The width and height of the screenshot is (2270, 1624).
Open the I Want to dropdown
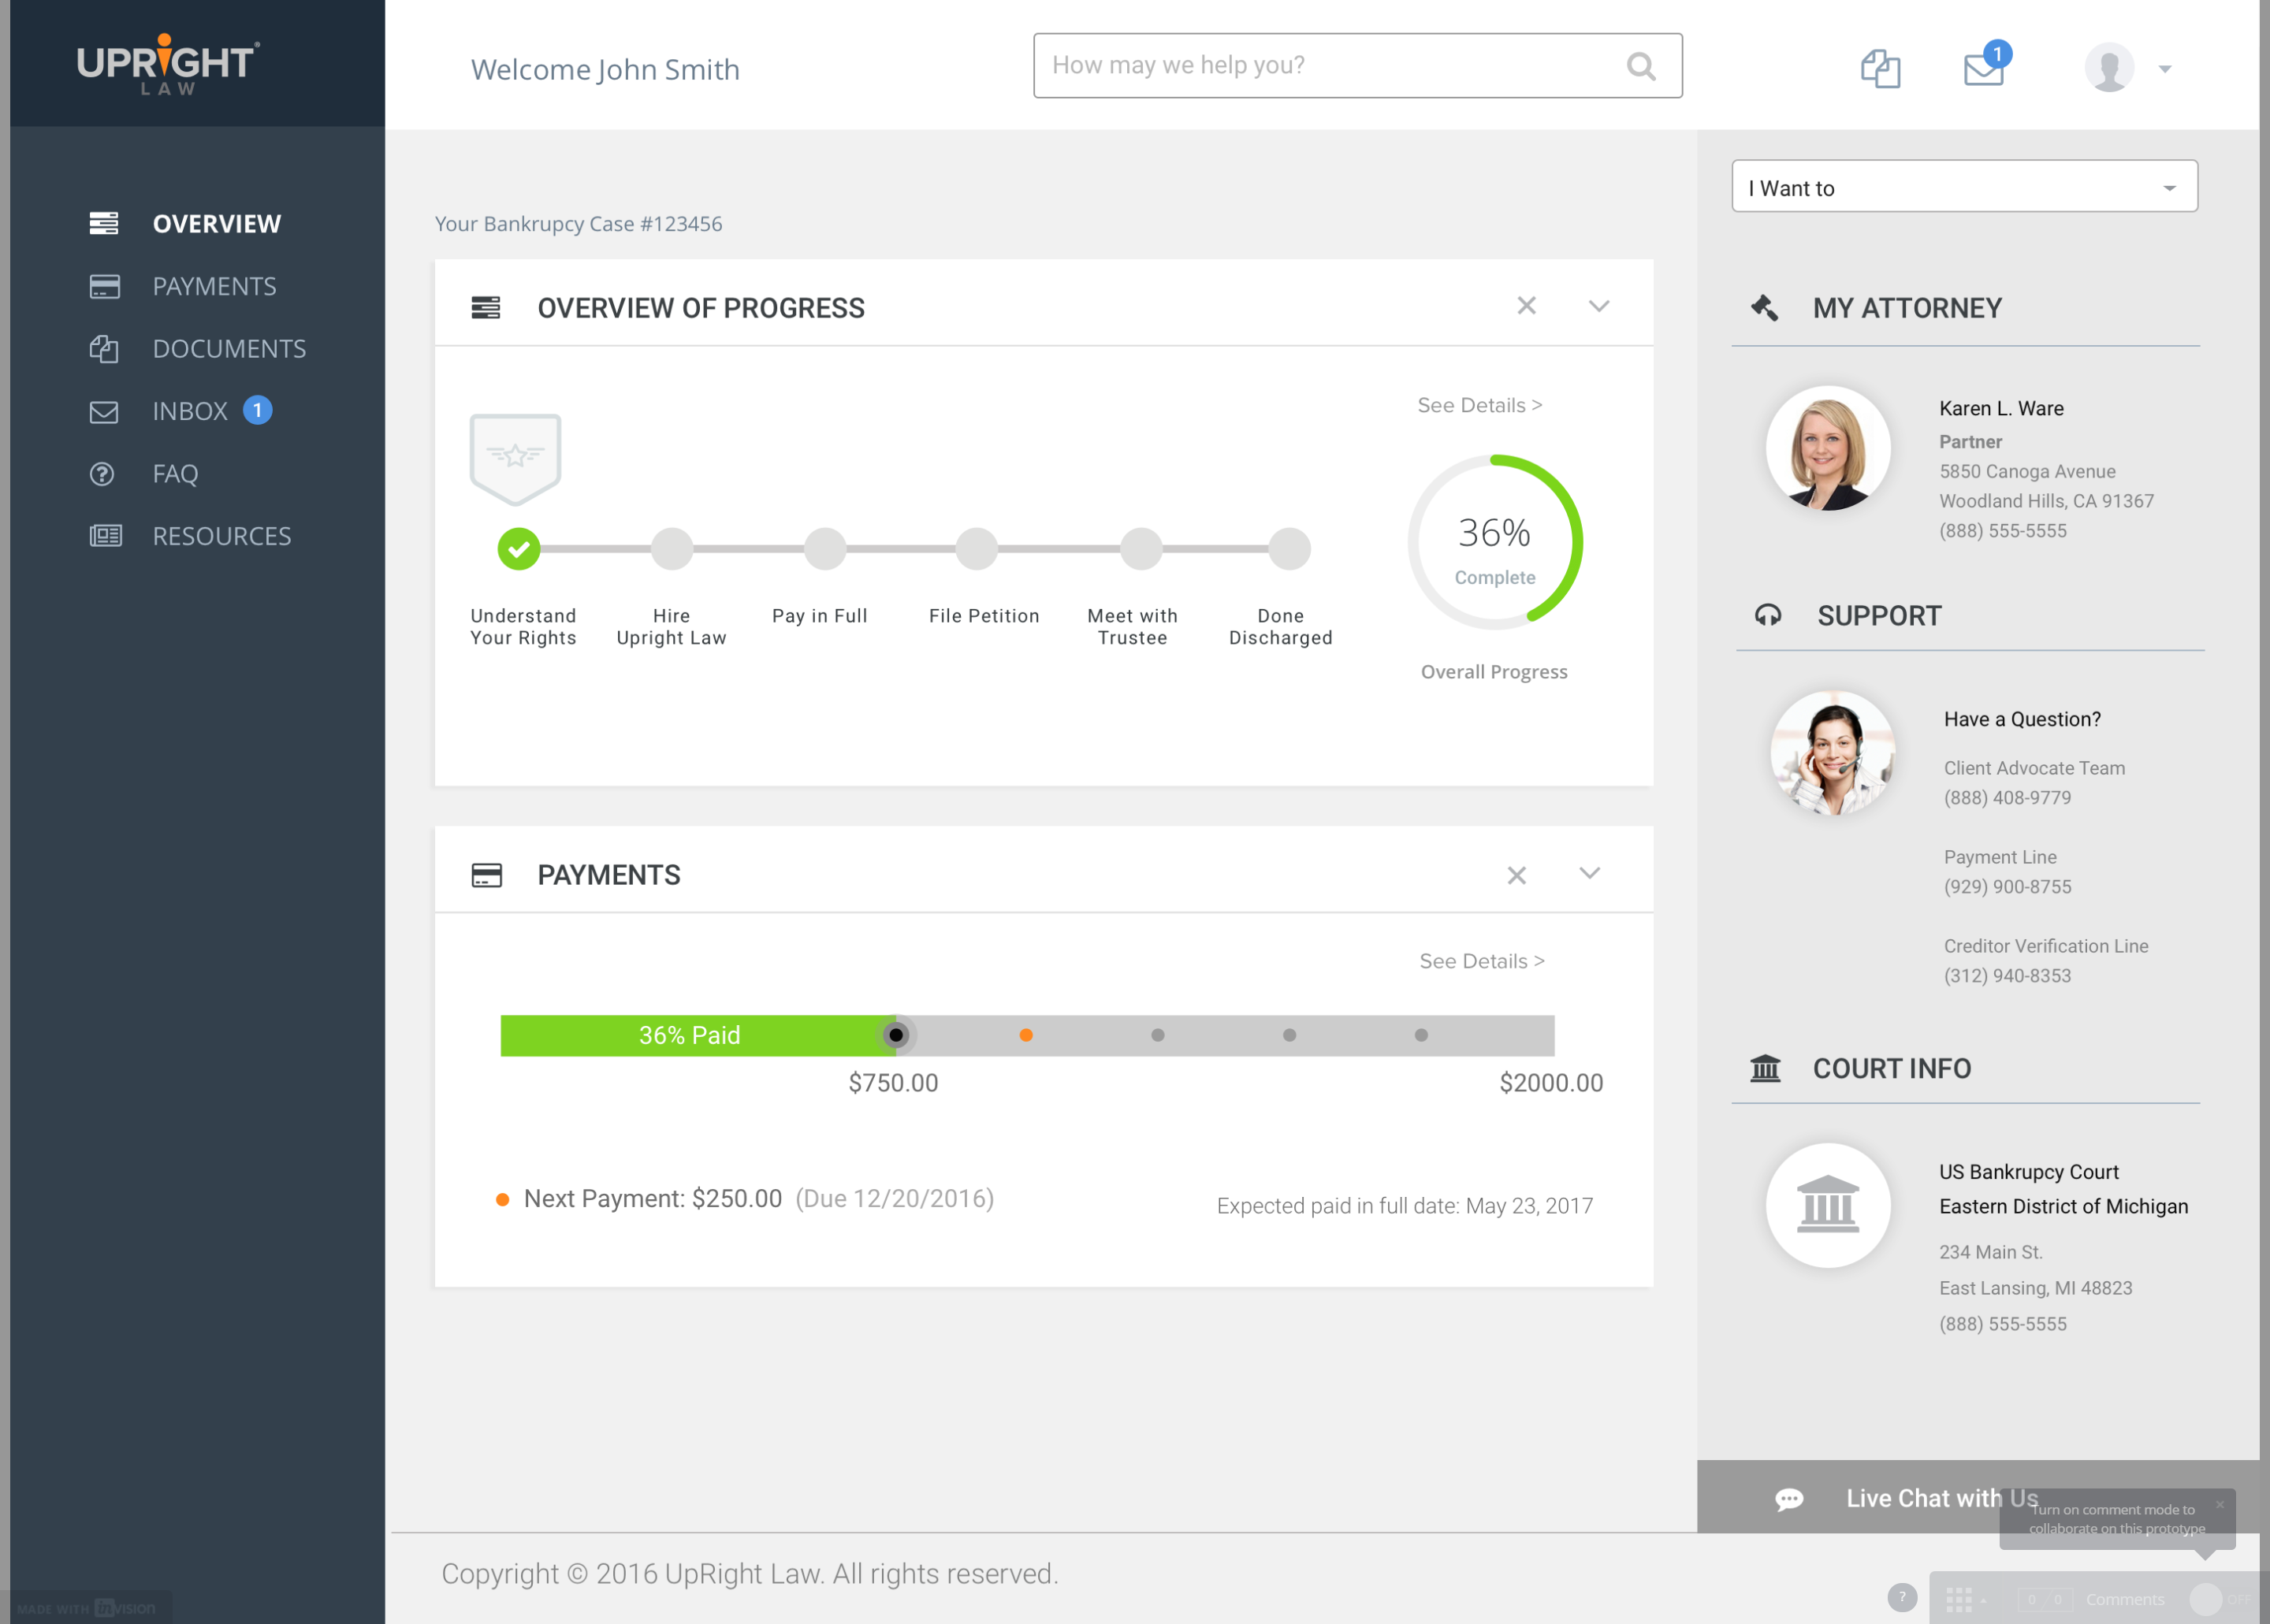(1963, 187)
